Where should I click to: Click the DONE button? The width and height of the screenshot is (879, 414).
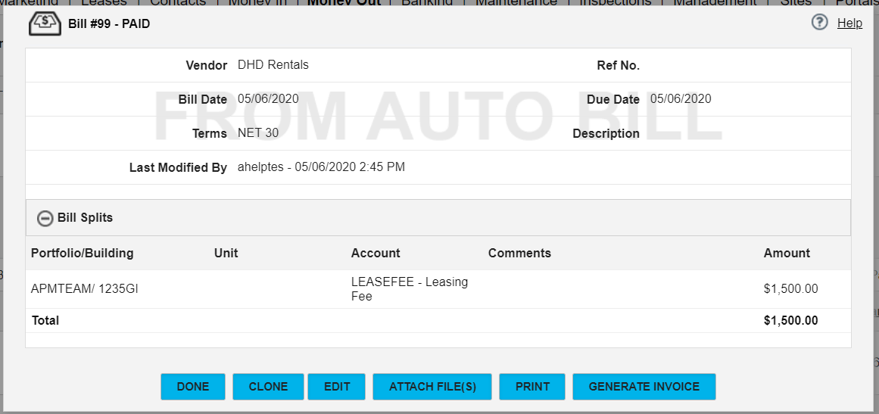click(x=193, y=387)
